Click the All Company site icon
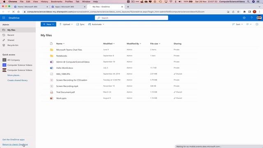263x148 pixels. [5, 60]
